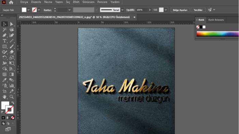Image resolution: width=239 pixels, height=134 pixels.
Task: Select the Shaper tool
Action: 4,52
